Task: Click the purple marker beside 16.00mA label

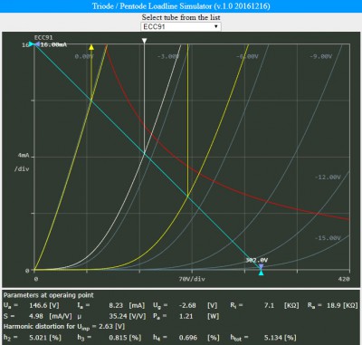Action: 37,44
